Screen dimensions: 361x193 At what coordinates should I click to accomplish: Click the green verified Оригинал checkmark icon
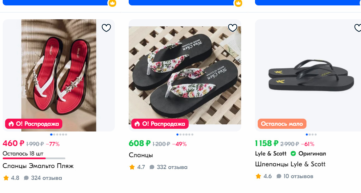point(293,153)
